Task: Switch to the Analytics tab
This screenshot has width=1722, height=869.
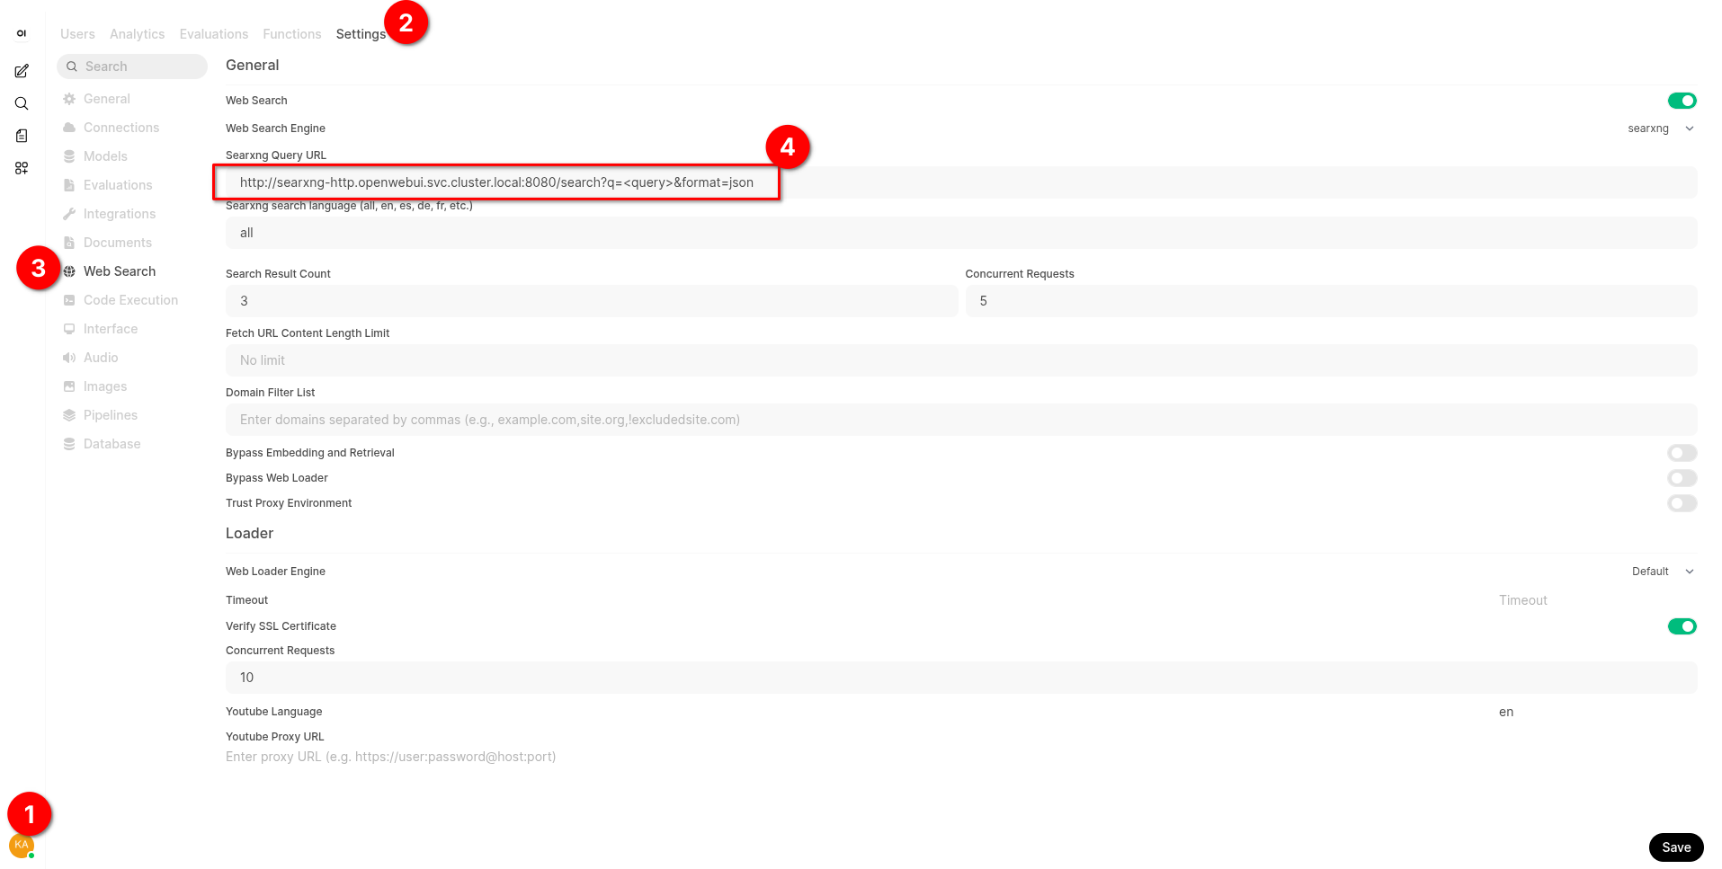Action: coord(137,34)
